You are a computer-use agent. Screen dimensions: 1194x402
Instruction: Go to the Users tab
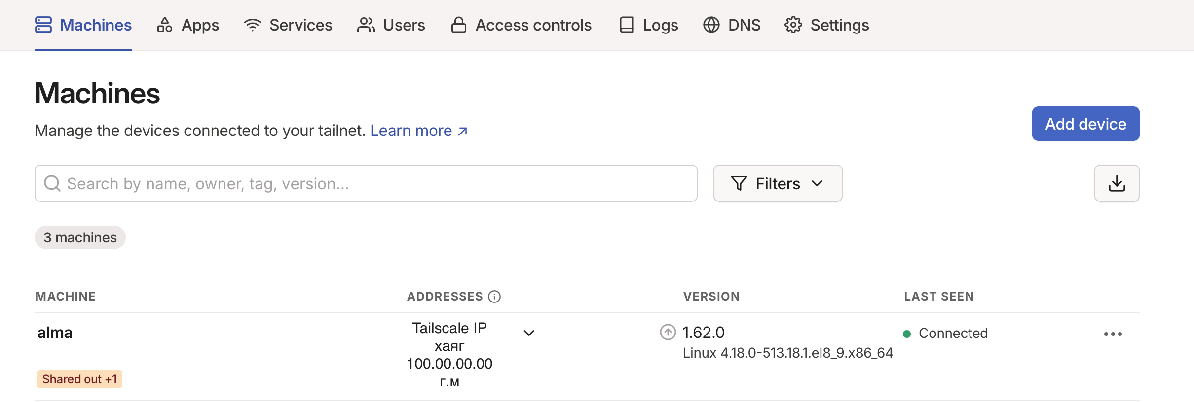391,25
